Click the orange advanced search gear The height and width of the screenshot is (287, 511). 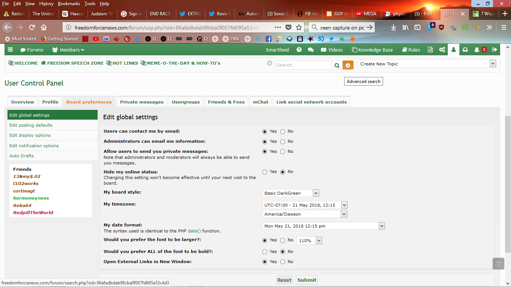348,65
